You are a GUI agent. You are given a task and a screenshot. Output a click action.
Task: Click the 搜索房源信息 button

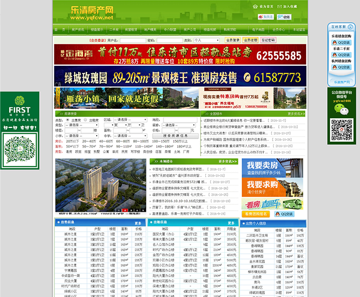click(175, 136)
